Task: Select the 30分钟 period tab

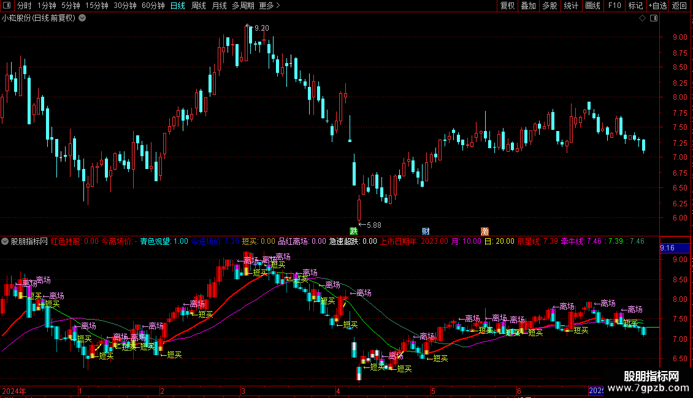Action: coord(125,6)
